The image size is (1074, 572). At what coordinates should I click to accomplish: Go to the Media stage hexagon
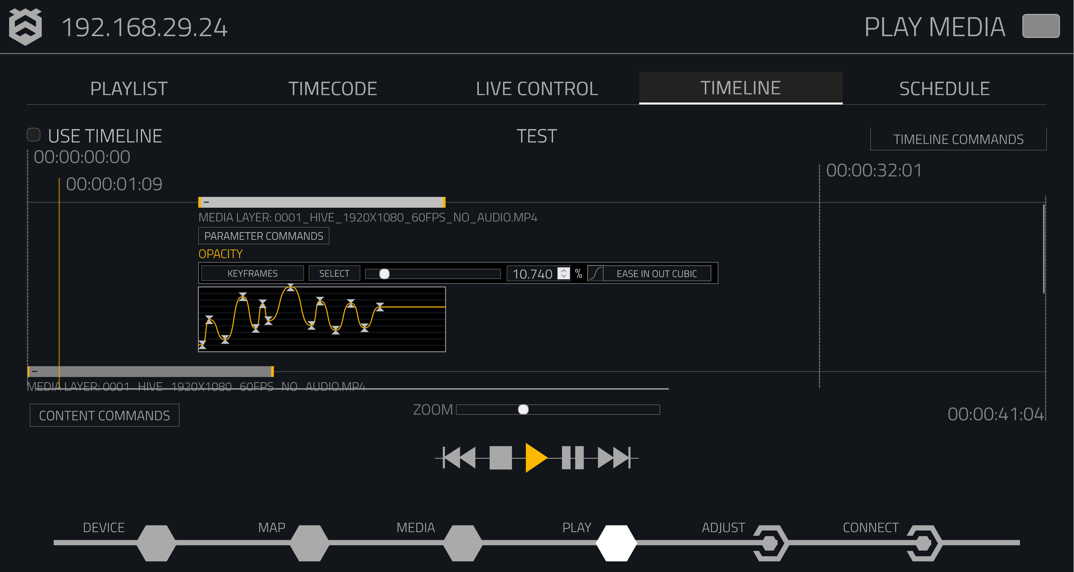[463, 543]
